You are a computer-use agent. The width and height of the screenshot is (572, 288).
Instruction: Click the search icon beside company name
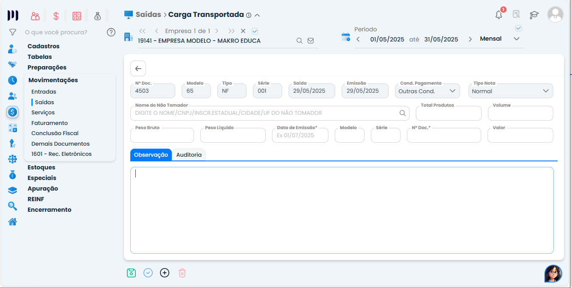(x=299, y=41)
